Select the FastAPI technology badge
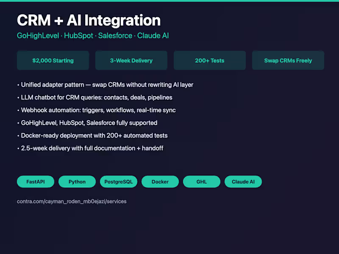 35,182
